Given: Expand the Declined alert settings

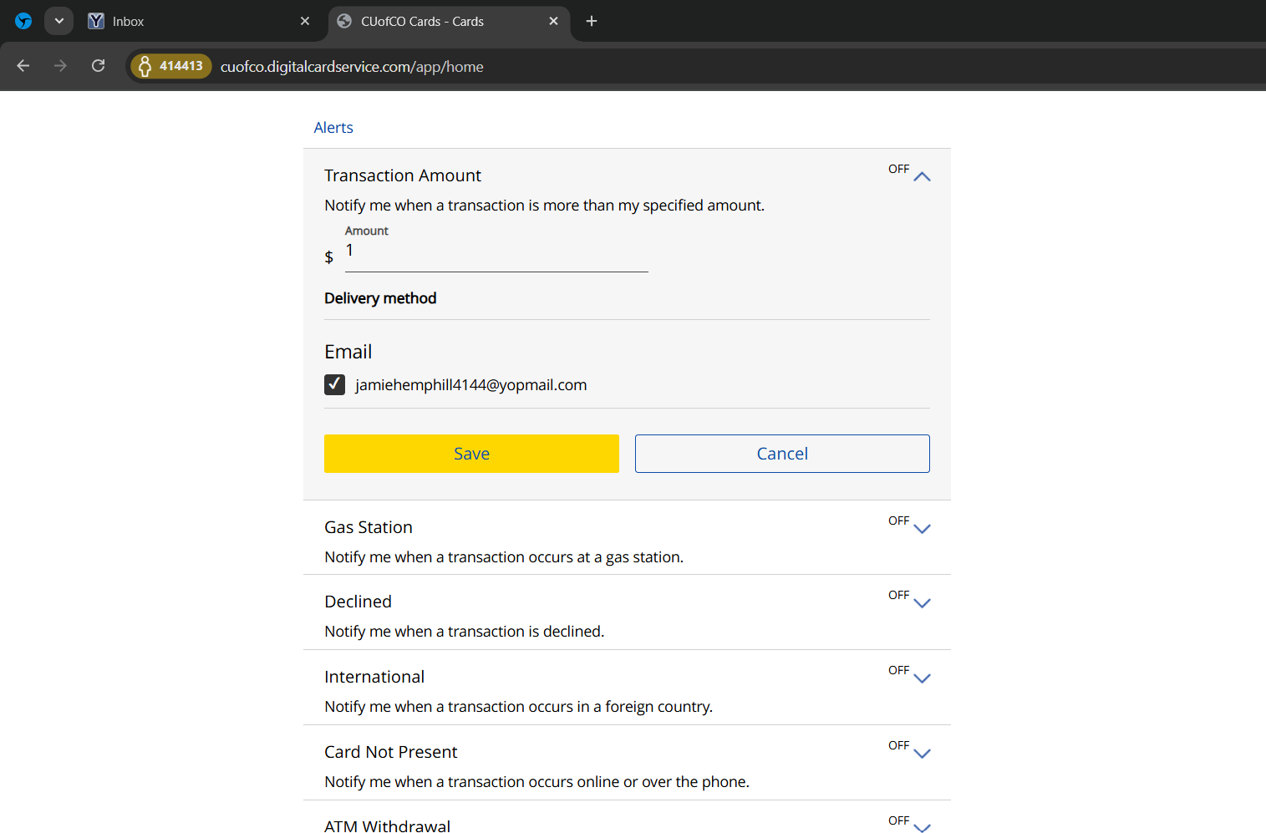Looking at the screenshot, I should point(922,602).
